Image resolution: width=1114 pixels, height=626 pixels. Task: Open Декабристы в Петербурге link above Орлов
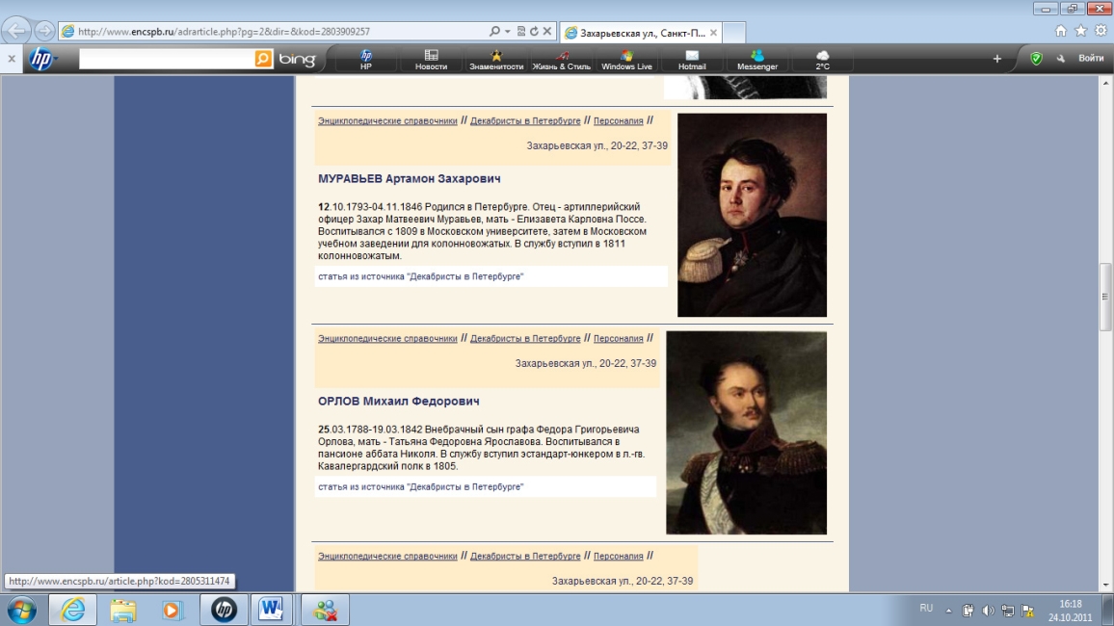tap(525, 339)
